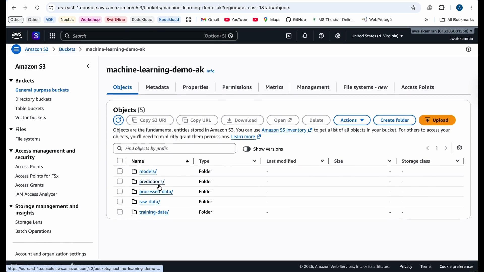Viewport: 484px width, 272px height.
Task: Switch to the Access Points tab
Action: pyautogui.click(x=418, y=87)
